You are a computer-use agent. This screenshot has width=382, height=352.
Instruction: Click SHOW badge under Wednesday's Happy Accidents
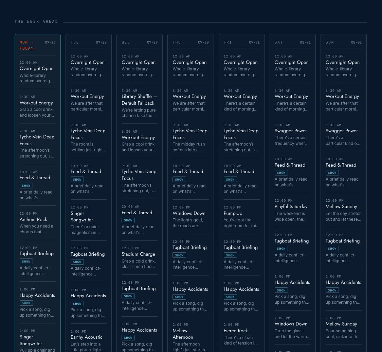tap(128, 338)
